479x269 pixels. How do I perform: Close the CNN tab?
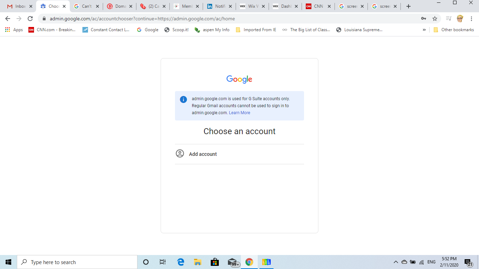(329, 6)
